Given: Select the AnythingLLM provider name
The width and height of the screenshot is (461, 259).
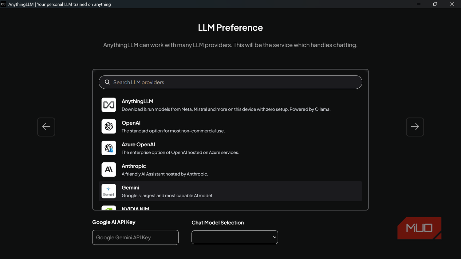Looking at the screenshot, I should pos(137,101).
